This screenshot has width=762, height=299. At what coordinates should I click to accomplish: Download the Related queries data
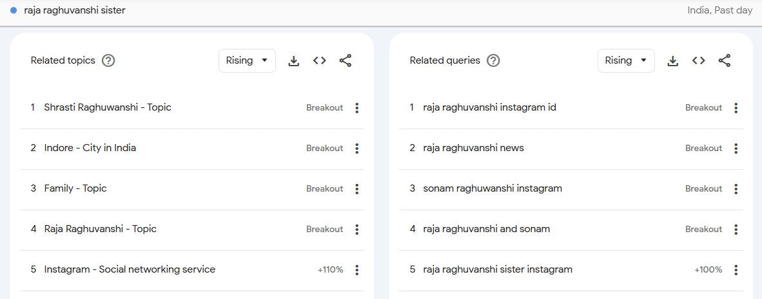(x=672, y=60)
